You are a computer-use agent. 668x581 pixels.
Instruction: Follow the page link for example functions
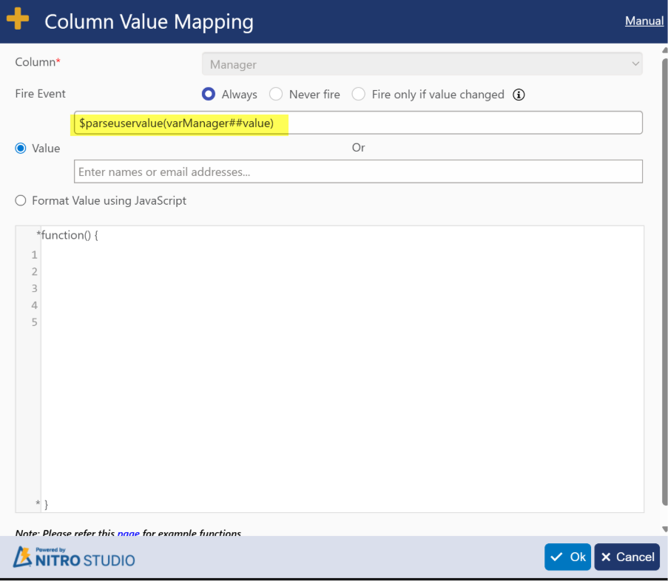[128, 533]
